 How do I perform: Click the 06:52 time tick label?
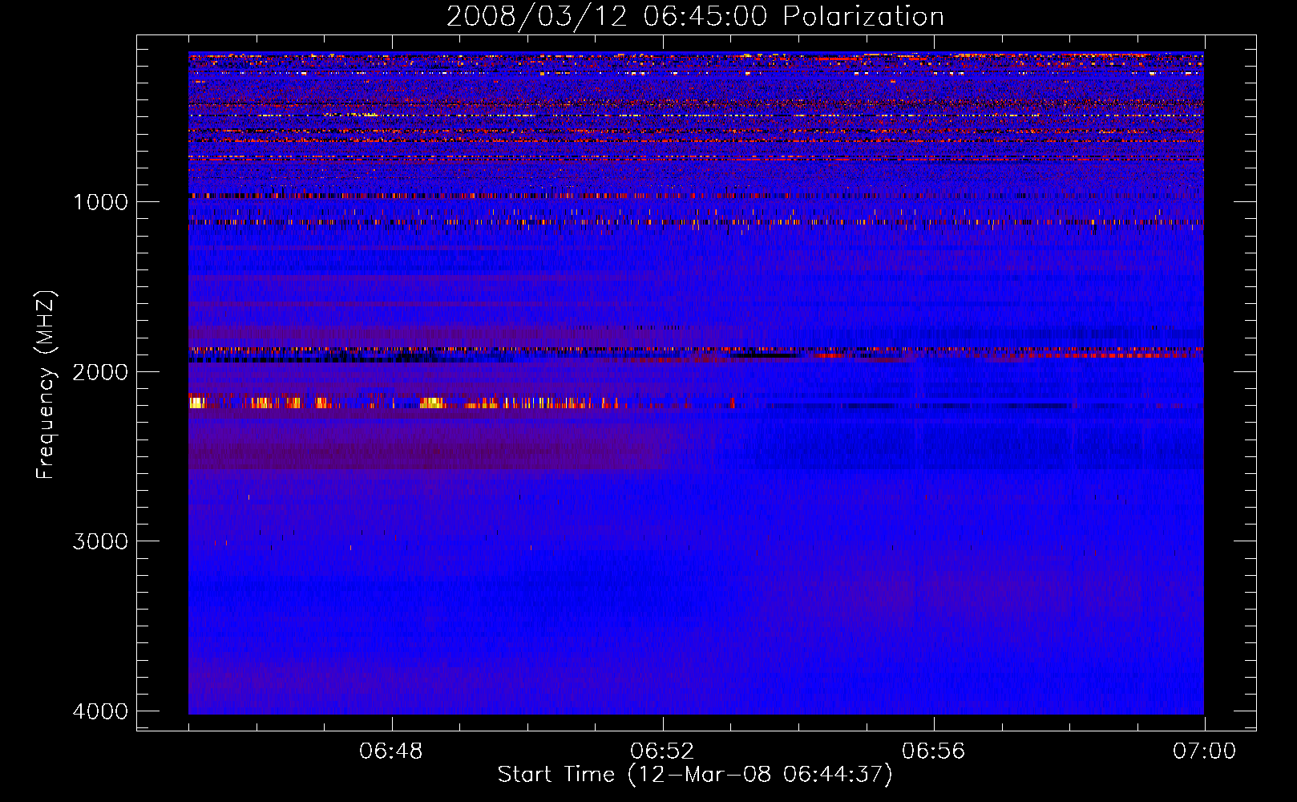(662, 751)
